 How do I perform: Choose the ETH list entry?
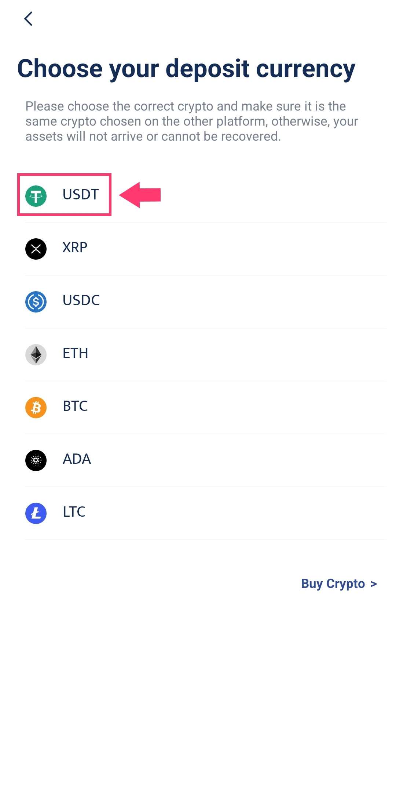[x=75, y=353]
